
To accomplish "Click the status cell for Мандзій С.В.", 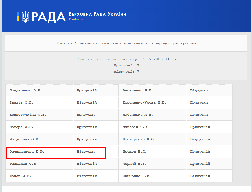I will tap(209, 127).
